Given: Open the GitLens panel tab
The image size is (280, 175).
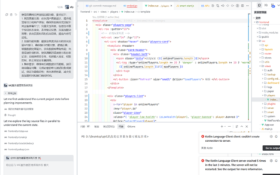Looking at the screenshot, I should tap(131, 126).
